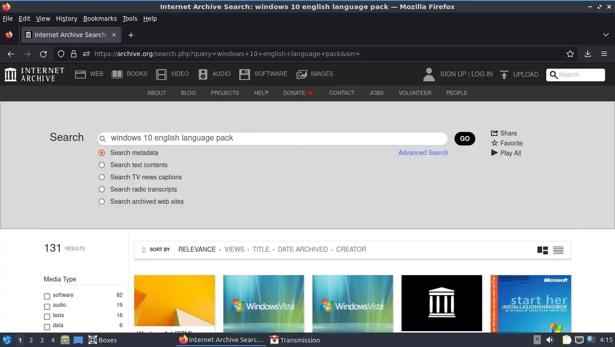This screenshot has height=347, width=615.
Task: Go back with browser back arrow
Action: point(11,54)
